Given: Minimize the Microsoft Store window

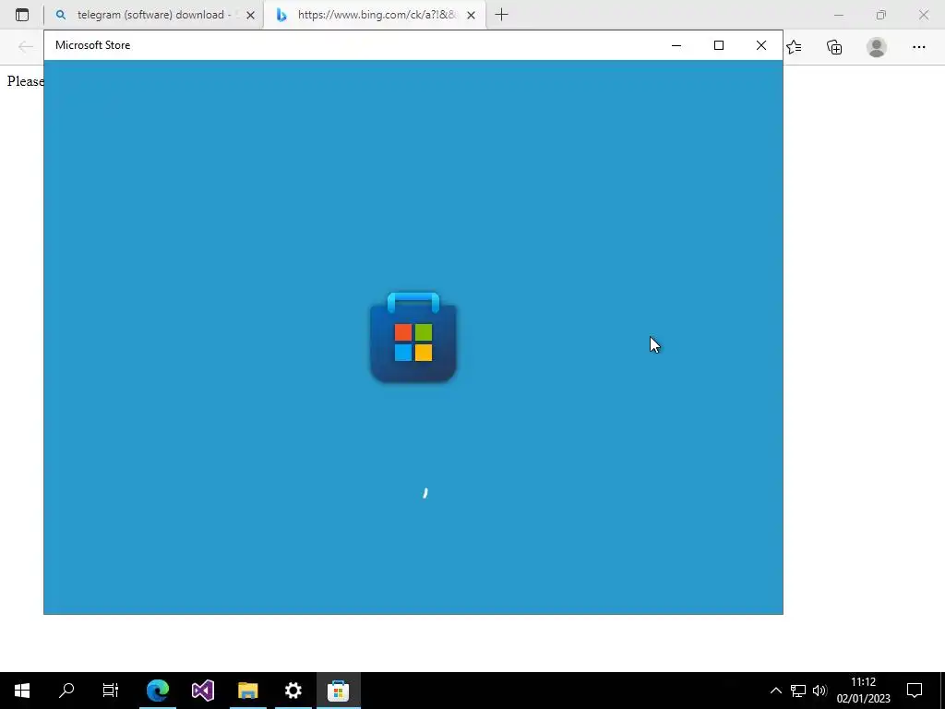Looking at the screenshot, I should [676, 45].
